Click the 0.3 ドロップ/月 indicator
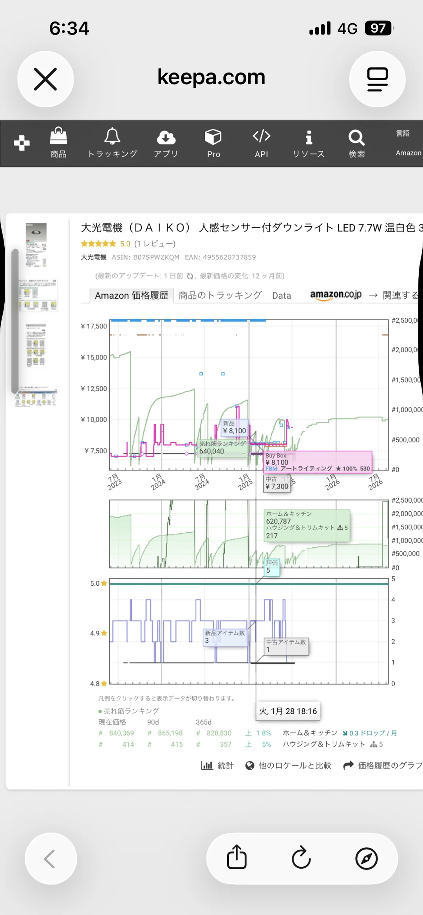This screenshot has height=915, width=423. (370, 733)
